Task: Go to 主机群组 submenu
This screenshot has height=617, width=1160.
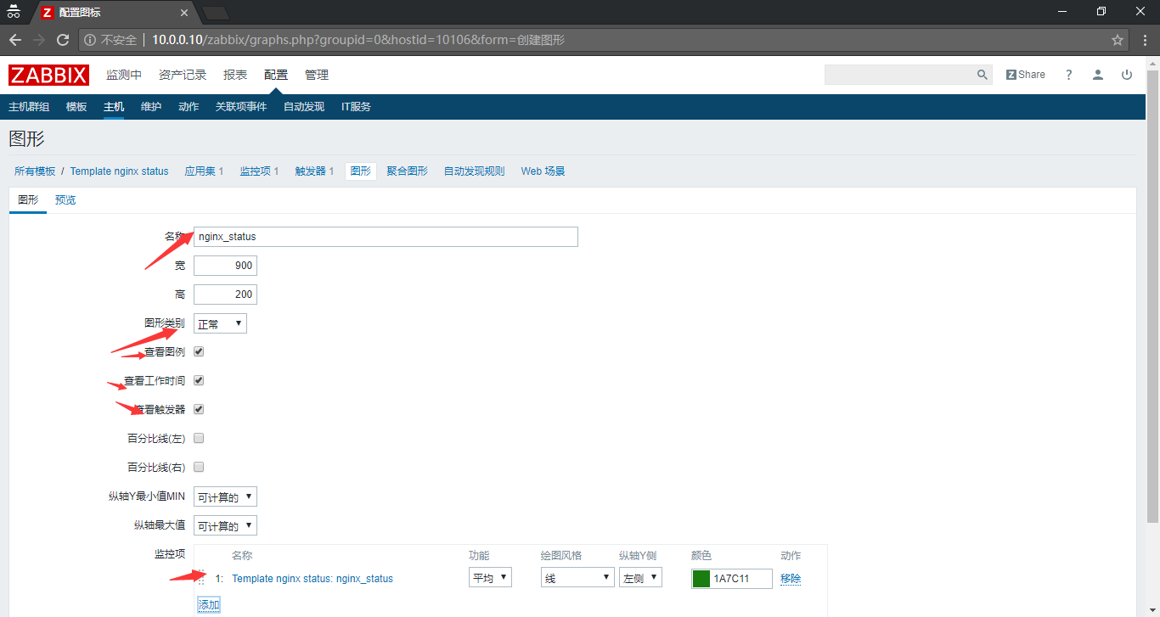Action: click(x=29, y=107)
